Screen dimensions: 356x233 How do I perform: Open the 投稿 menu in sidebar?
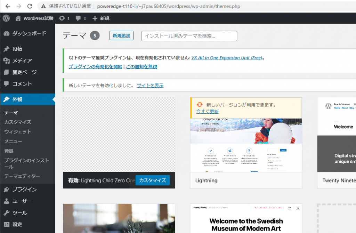point(17,49)
